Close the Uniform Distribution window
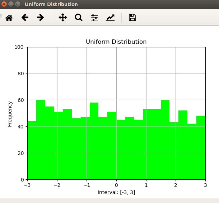 tap(4, 4)
